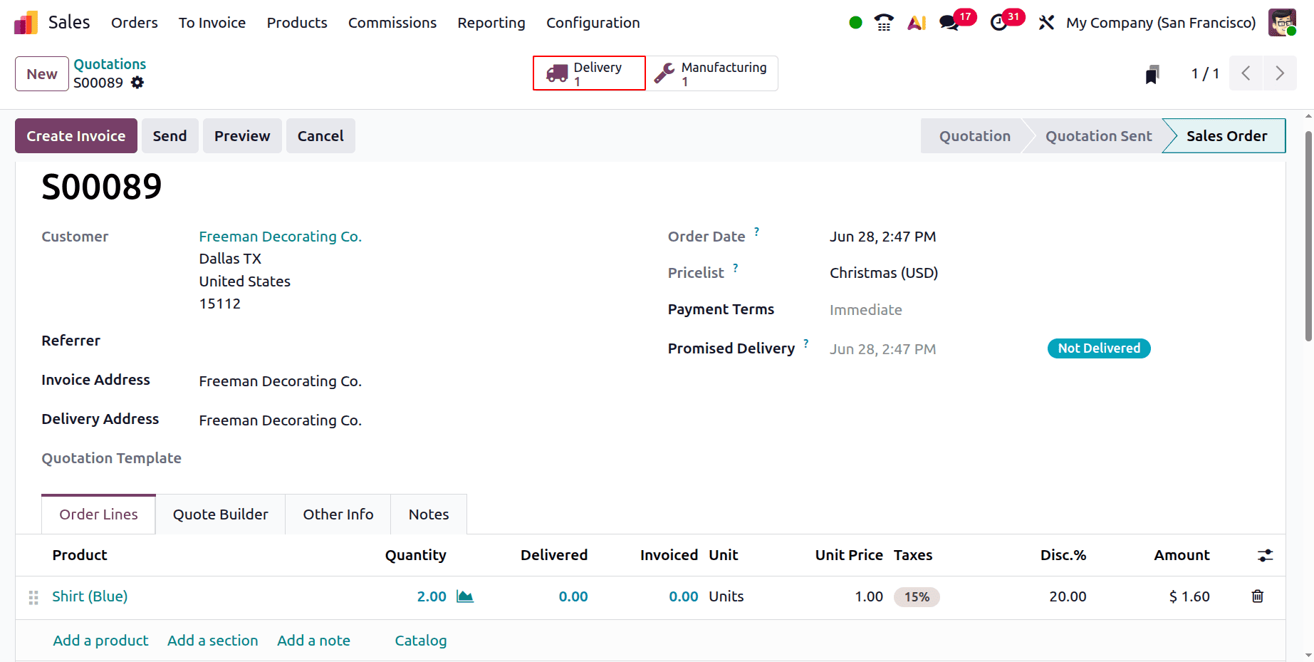
Task: Click the bookmark icon near the pager
Action: pyautogui.click(x=1152, y=74)
